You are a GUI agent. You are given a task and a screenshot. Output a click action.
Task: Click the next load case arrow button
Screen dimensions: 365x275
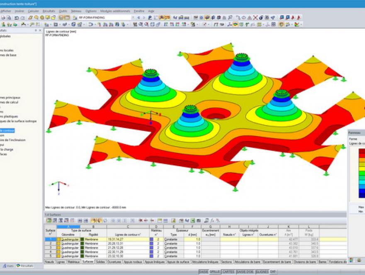144,18
